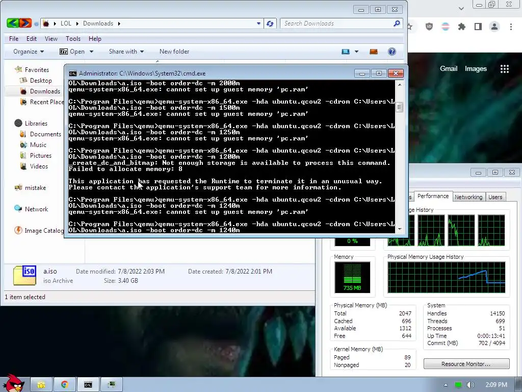The image size is (522, 392).
Task: Click the search magnifier in Search Downloads
Action: (x=397, y=23)
